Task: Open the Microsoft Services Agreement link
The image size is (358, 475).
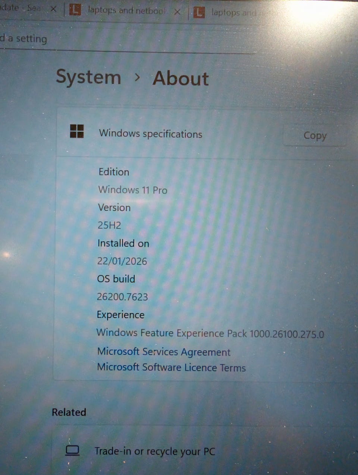Action: 164,352
